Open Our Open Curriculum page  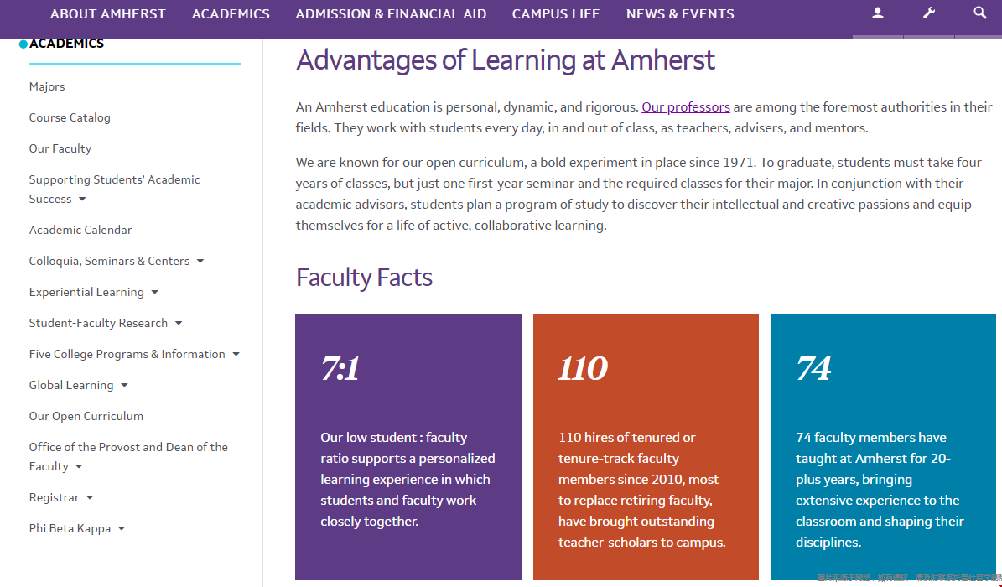86,416
